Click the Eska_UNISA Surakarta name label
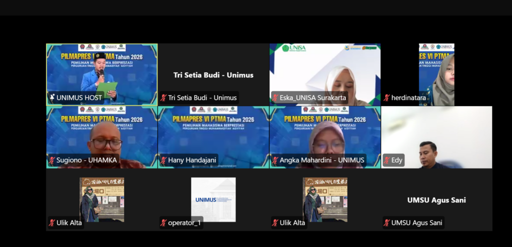512x247 pixels. 313,98
